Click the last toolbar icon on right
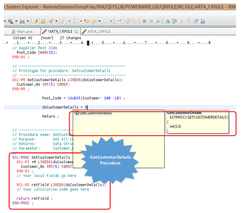Viewport: 242px width, 213px height. tap(203, 21)
